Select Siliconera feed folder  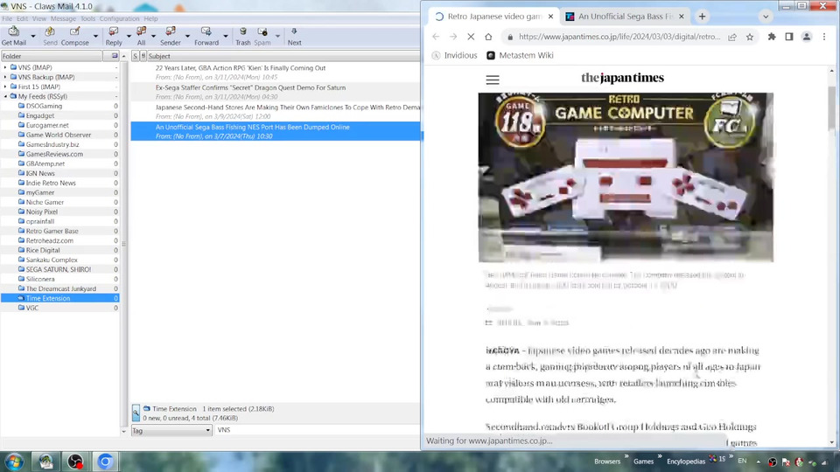40,280
